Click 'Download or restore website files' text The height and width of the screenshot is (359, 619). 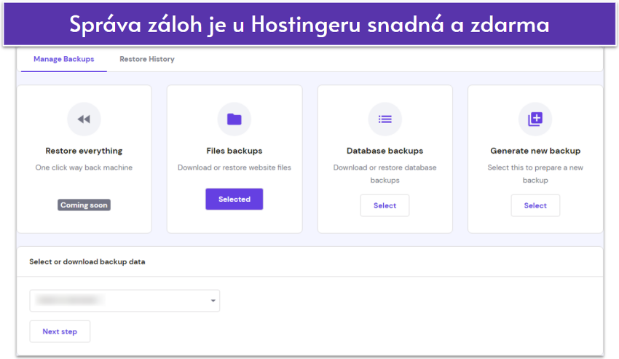click(234, 167)
